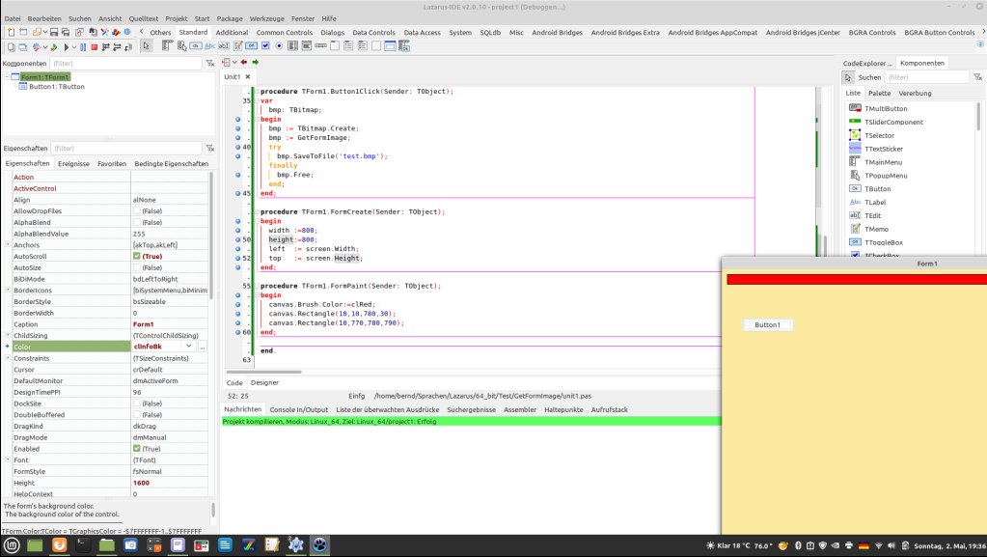Click the Save all toolbar icon
This screenshot has width=987, height=557.
click(x=66, y=32)
